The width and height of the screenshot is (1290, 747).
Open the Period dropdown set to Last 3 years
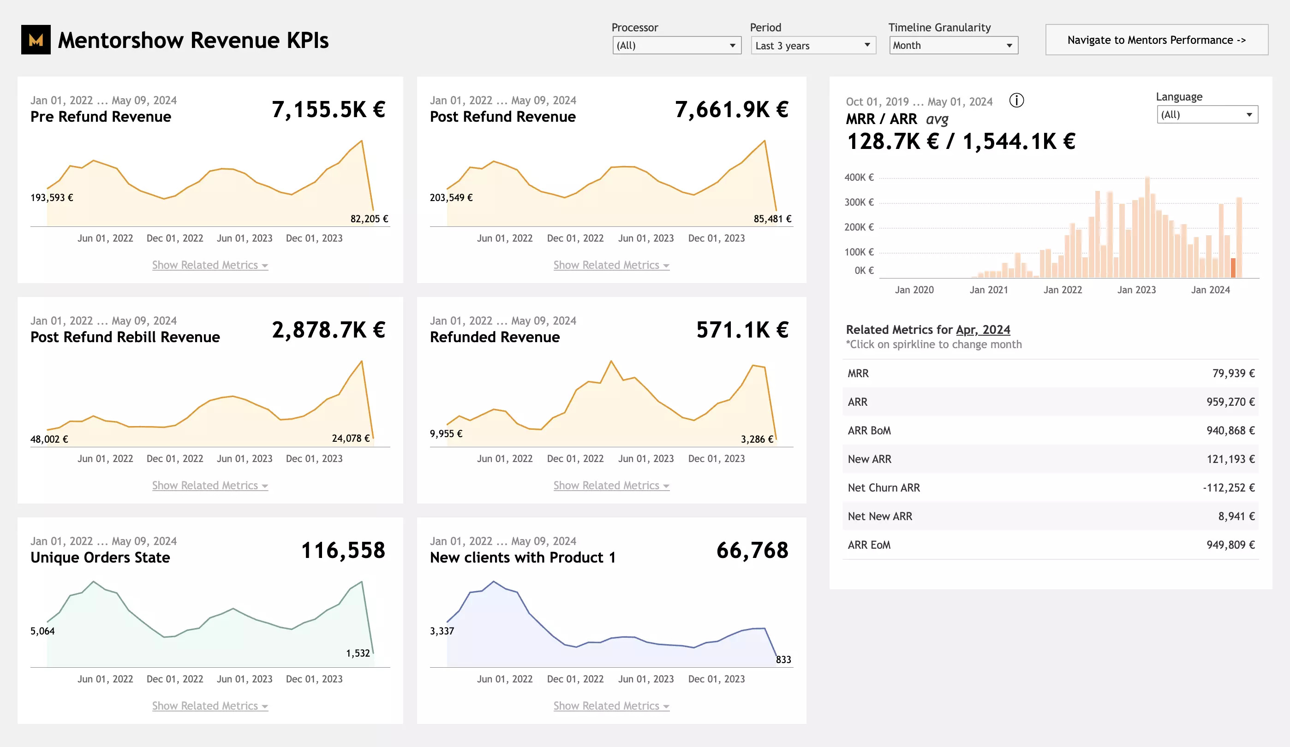[813, 46]
